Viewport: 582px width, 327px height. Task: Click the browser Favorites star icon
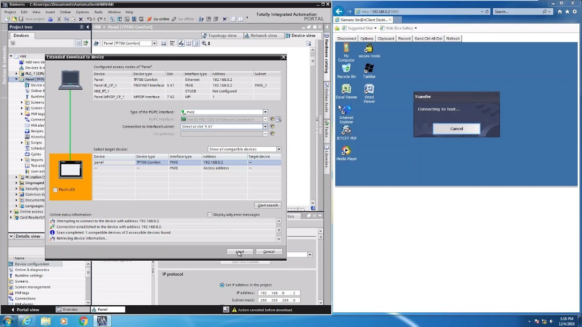click(567, 11)
